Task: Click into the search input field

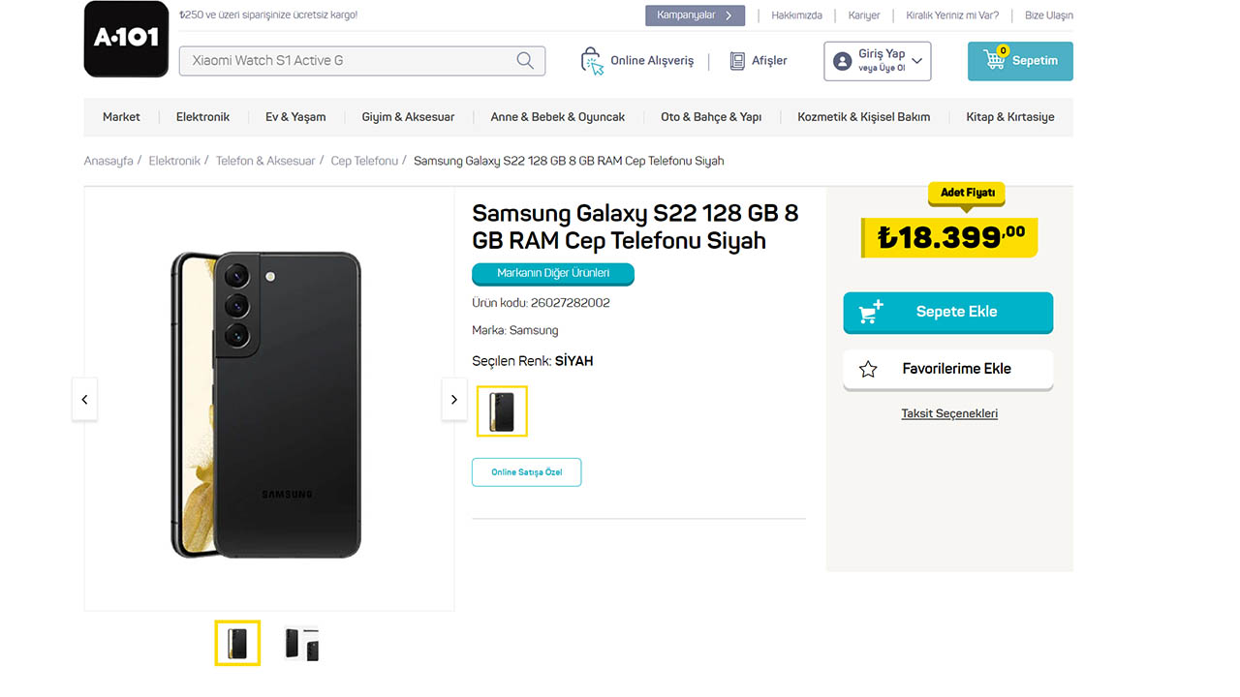Action: (349, 61)
